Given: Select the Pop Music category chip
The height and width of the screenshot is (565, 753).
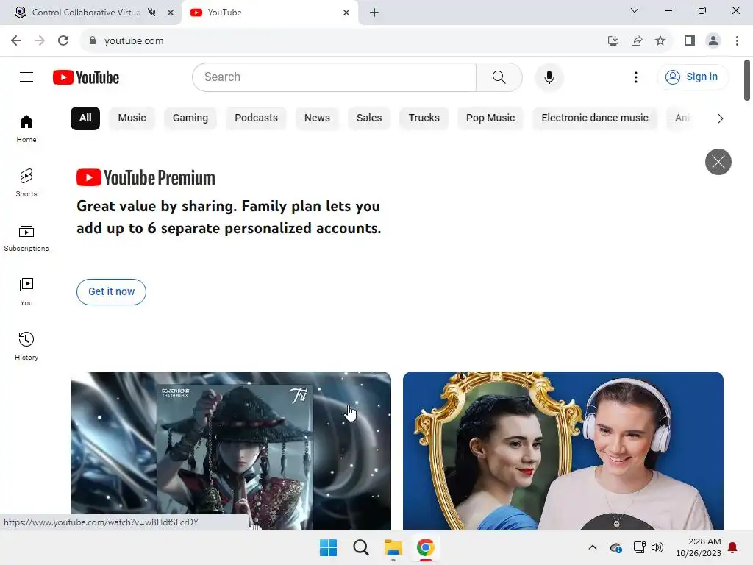Looking at the screenshot, I should 490,118.
